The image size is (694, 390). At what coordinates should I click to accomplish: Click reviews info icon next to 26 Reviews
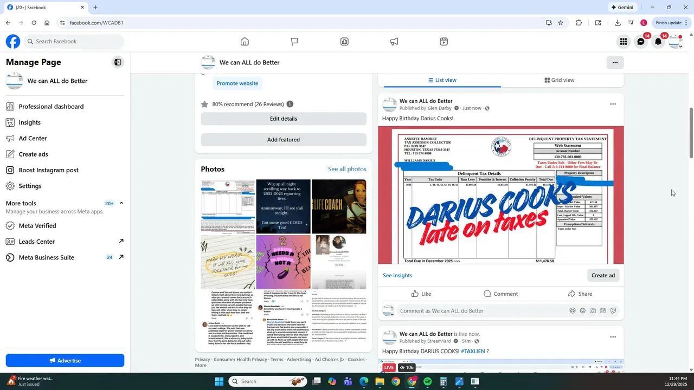click(290, 104)
